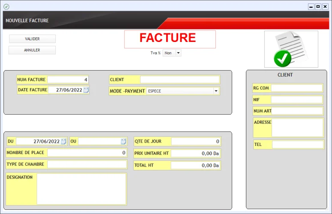This screenshot has width=332, height=214.
Task: Select the NUM FACTURE field
Action: pyautogui.click(x=68, y=80)
